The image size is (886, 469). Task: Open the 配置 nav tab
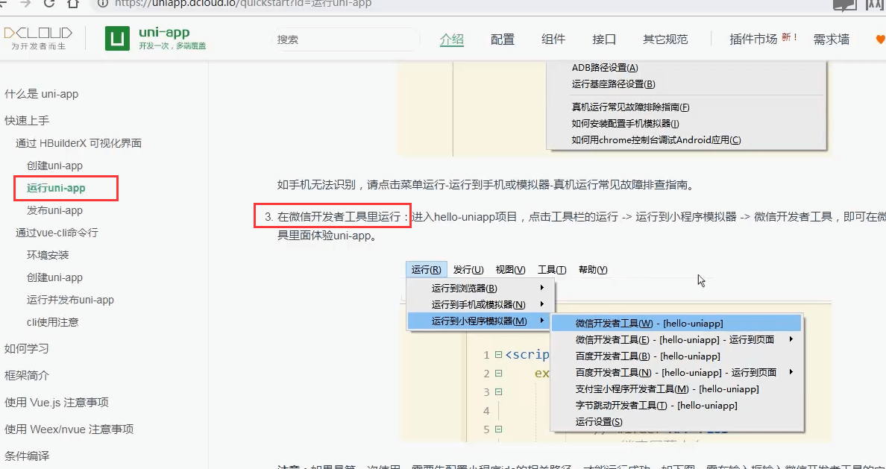[503, 40]
